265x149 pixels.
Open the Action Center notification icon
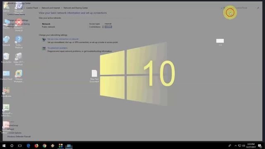coord(260,146)
